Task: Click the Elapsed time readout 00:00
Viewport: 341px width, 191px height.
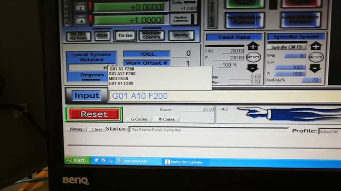Action: pos(198,109)
